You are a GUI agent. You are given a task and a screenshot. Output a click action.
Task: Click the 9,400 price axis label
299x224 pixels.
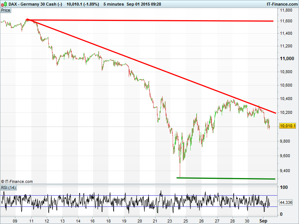click(x=286, y=171)
